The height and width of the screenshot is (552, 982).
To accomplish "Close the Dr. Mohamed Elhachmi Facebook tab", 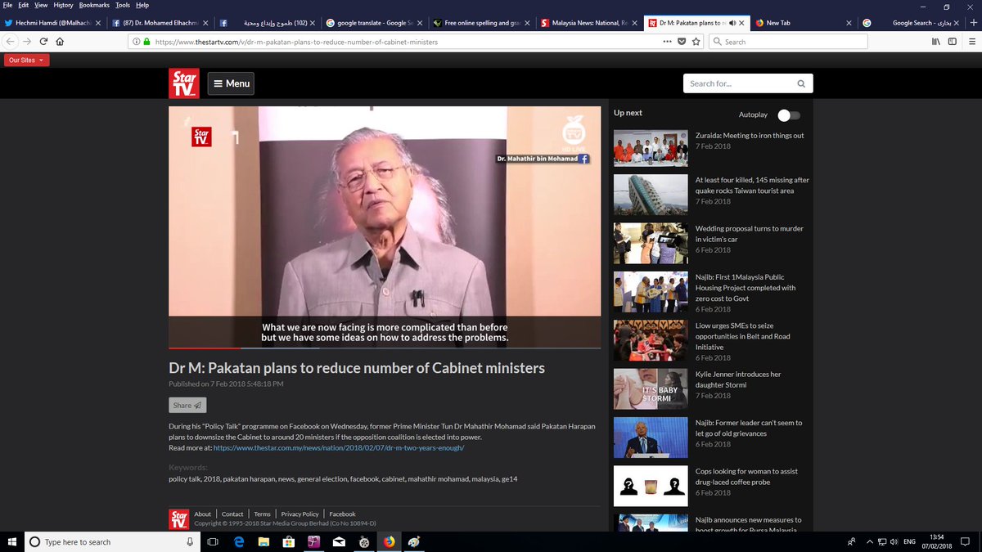I will (205, 23).
